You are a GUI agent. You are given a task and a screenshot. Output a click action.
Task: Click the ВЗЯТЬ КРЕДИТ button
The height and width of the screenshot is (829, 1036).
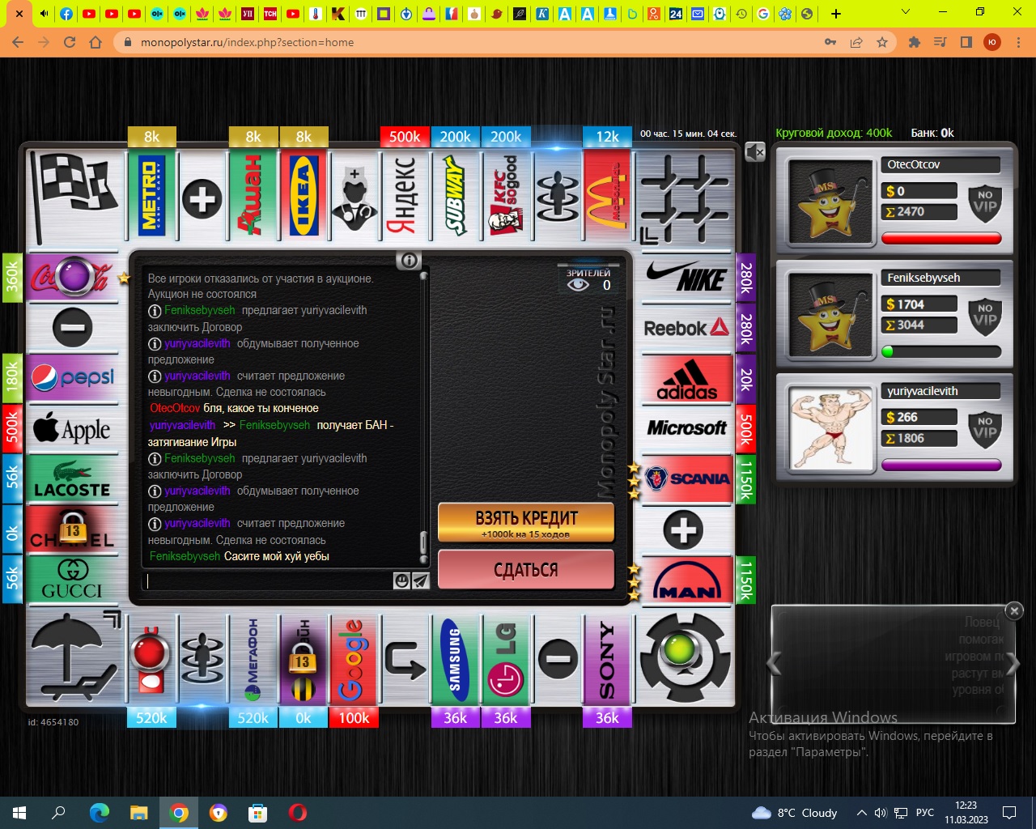click(527, 522)
